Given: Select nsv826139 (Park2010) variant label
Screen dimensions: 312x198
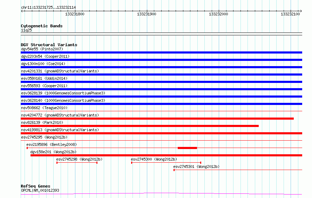Looking at the screenshot, I should tap(42, 122).
